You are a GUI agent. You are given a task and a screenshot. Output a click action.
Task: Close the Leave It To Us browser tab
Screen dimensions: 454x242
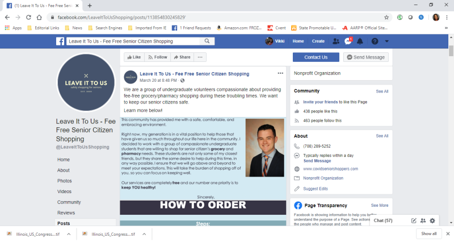click(x=77, y=6)
